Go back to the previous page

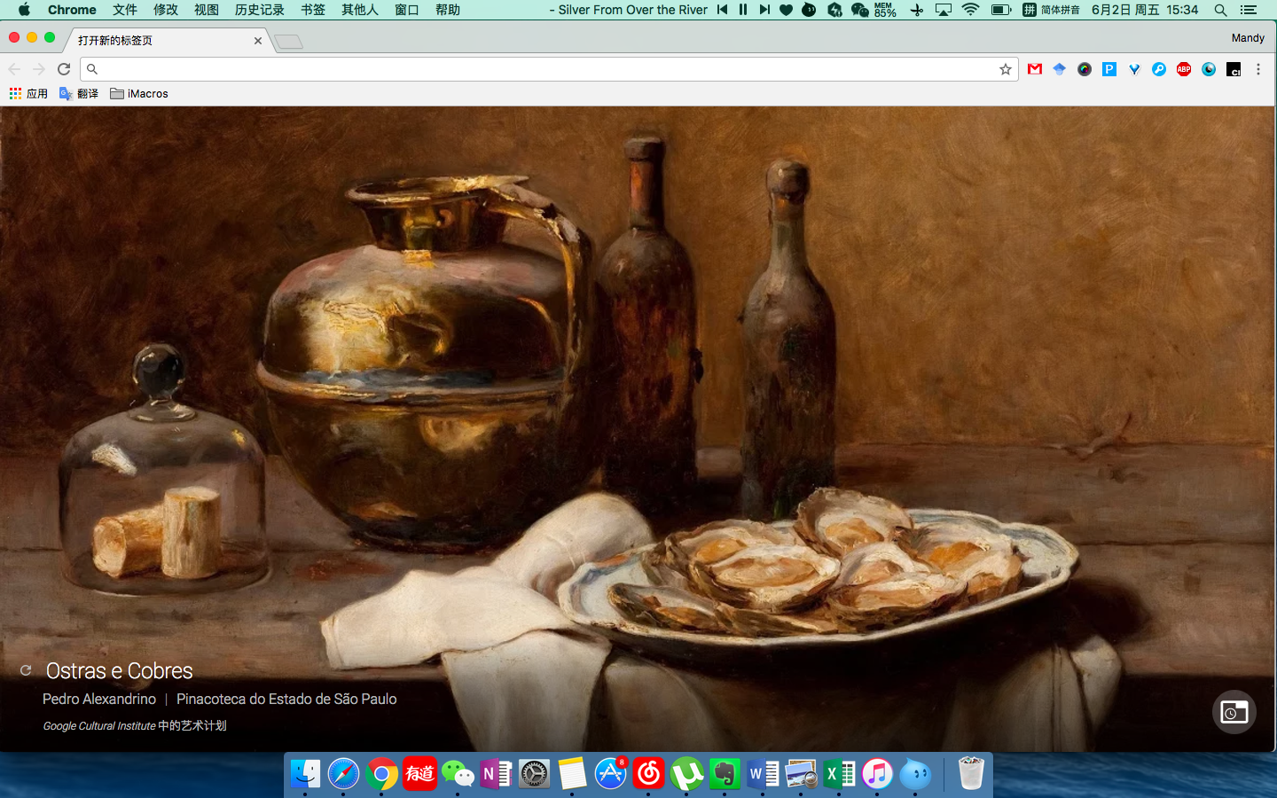[x=14, y=69]
